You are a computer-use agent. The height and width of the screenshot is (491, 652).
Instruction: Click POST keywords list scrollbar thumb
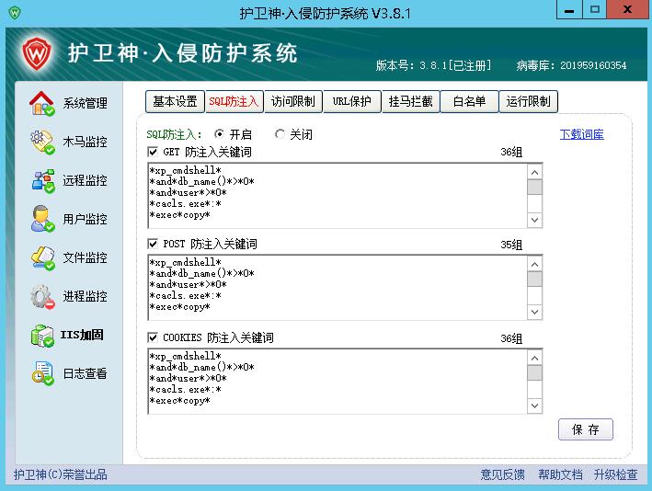click(534, 279)
